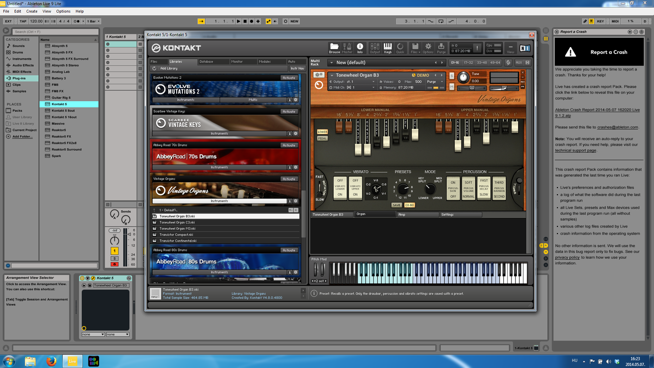Click the Windows Start button
Viewport: 654px width, 368px height.
coord(9,361)
